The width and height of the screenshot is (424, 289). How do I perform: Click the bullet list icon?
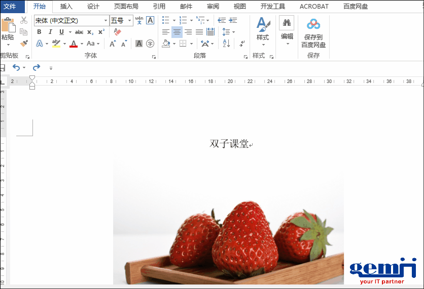click(166, 20)
